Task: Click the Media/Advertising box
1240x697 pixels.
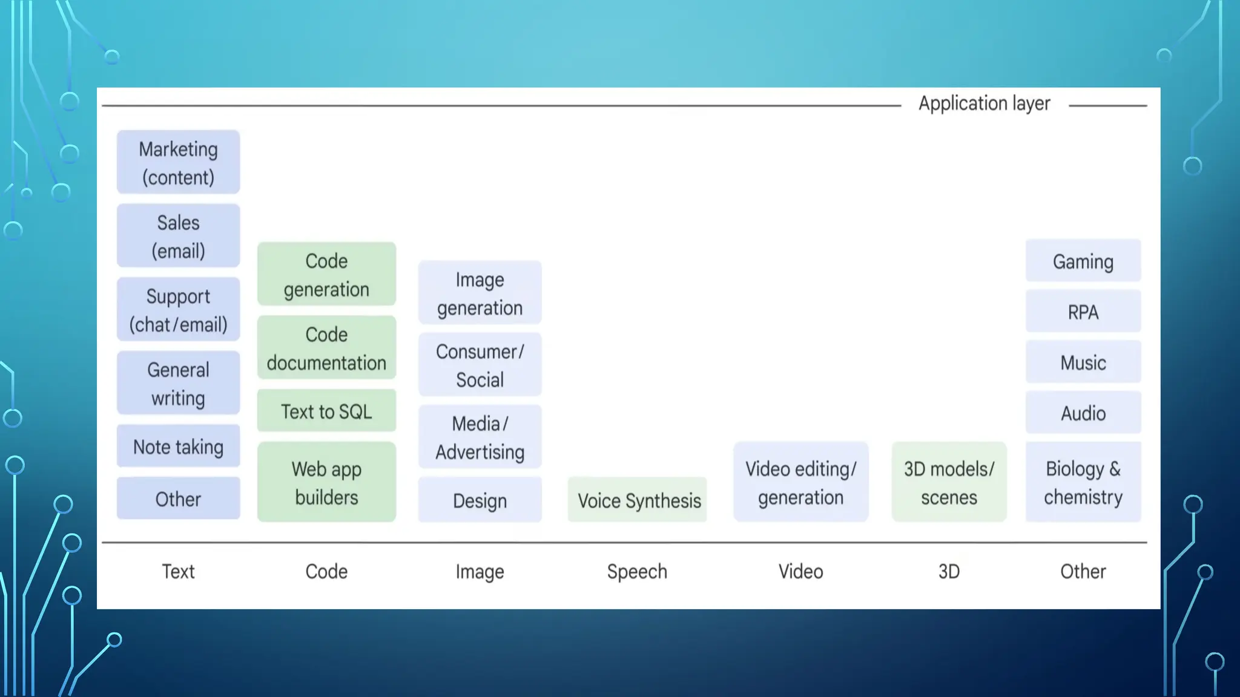Action: click(480, 437)
